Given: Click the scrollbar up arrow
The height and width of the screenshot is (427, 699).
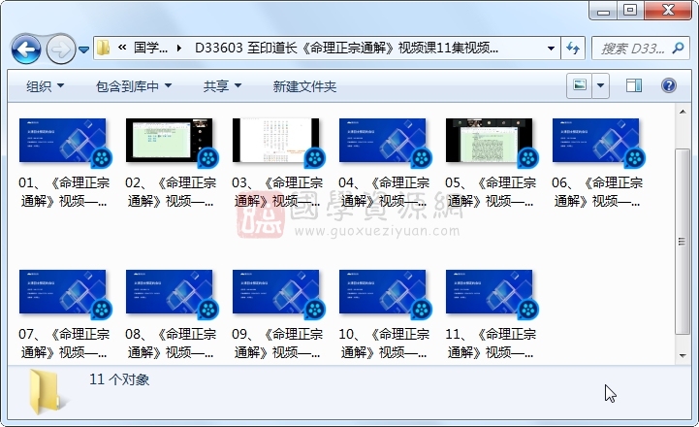Looking at the screenshot, I should click(x=683, y=112).
